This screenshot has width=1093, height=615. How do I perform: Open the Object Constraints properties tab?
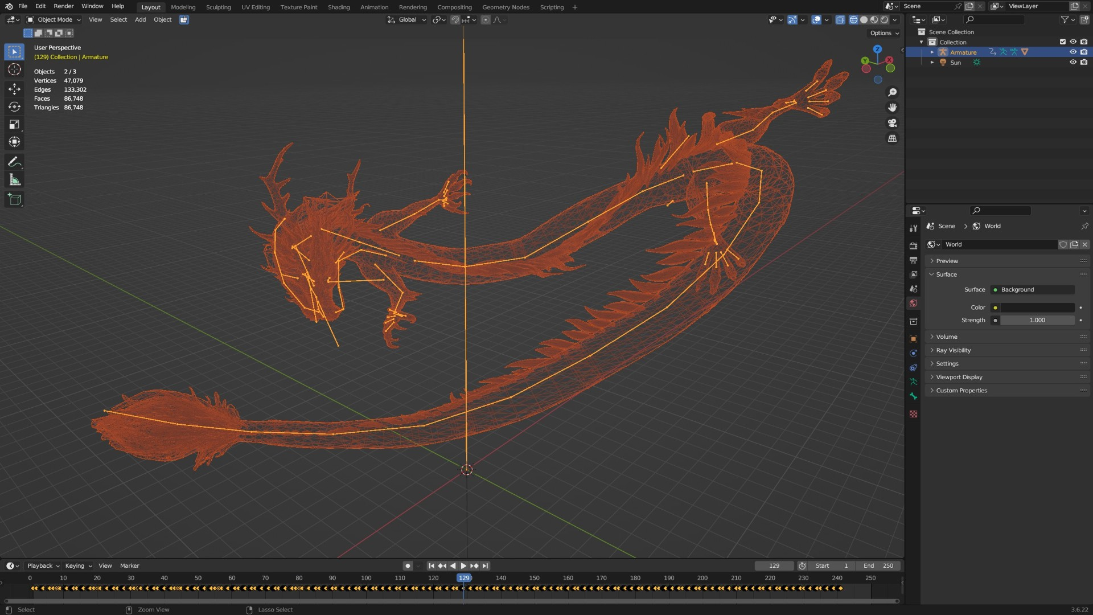click(x=913, y=367)
